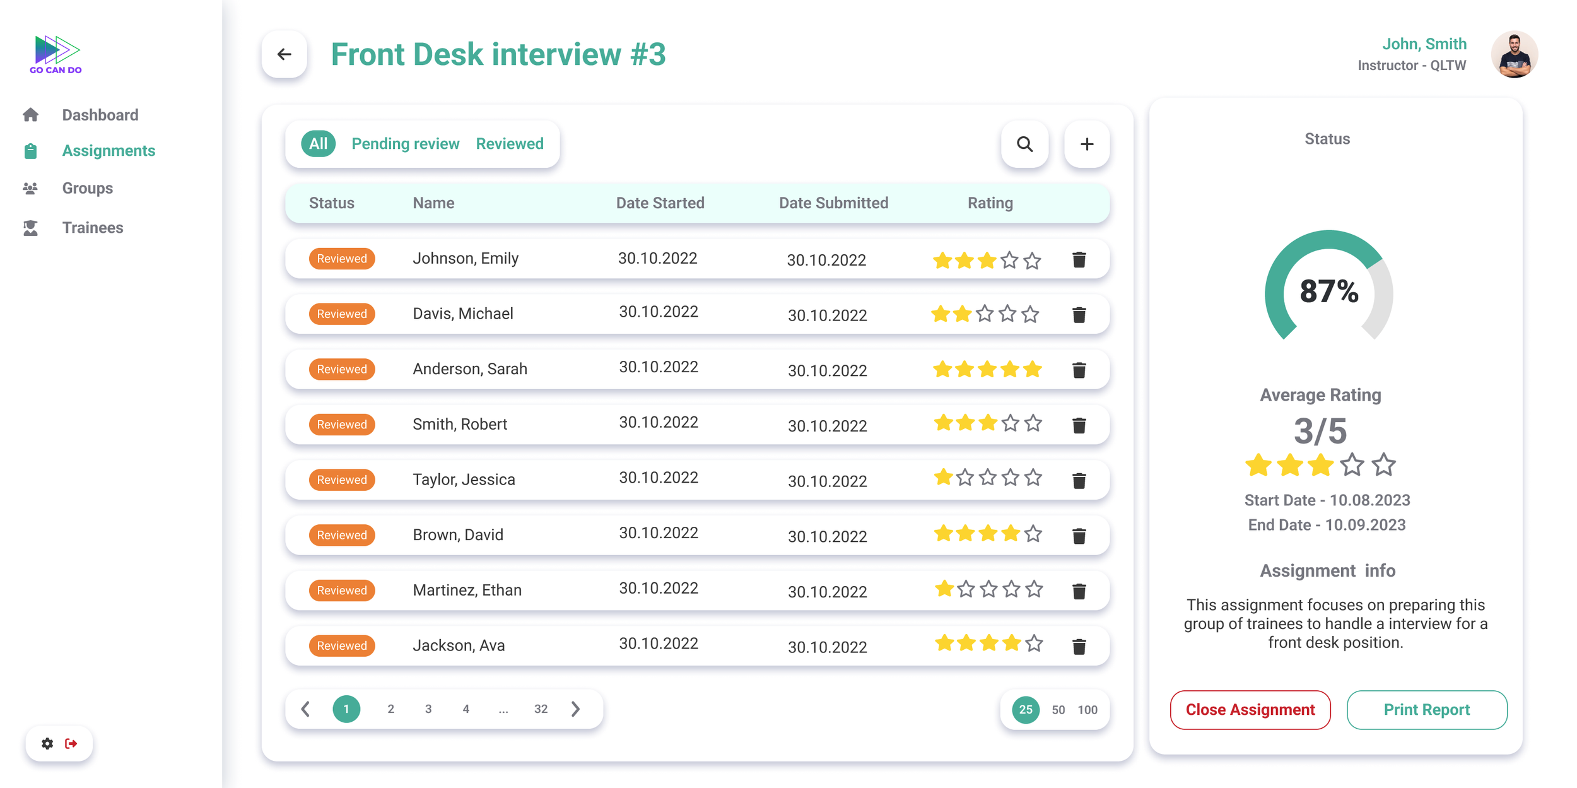Click trash icon for Anderson, Sarah
1577x788 pixels.
pos(1079,370)
